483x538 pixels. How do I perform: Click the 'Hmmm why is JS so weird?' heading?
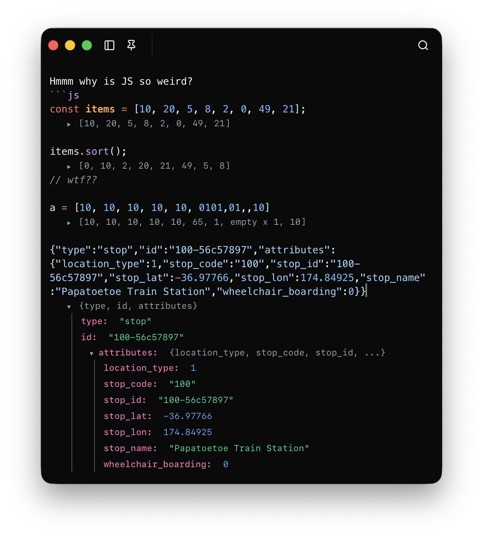(121, 81)
